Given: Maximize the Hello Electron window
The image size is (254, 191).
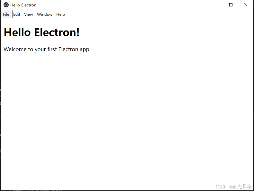Looking at the screenshot, I should pyautogui.click(x=231, y=5).
